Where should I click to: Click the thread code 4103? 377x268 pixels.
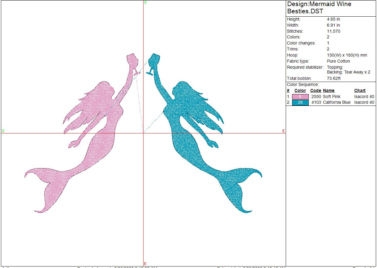316,103
